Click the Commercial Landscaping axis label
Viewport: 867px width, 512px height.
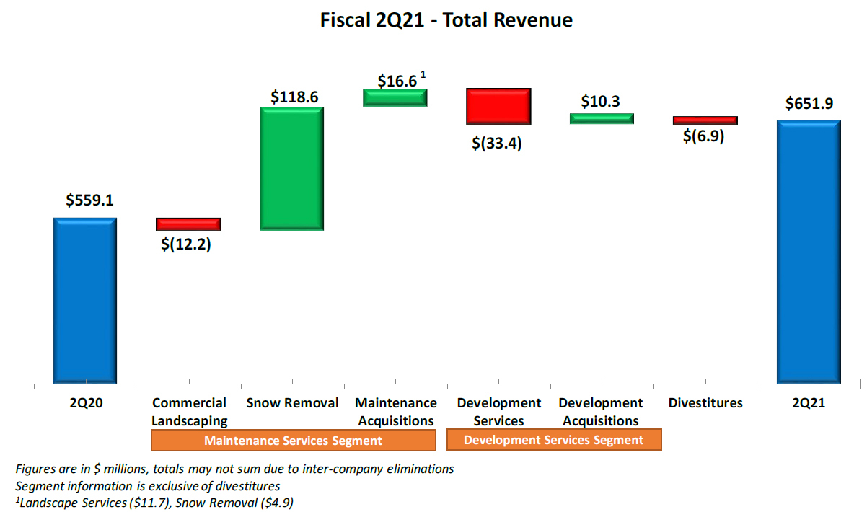[x=189, y=412]
